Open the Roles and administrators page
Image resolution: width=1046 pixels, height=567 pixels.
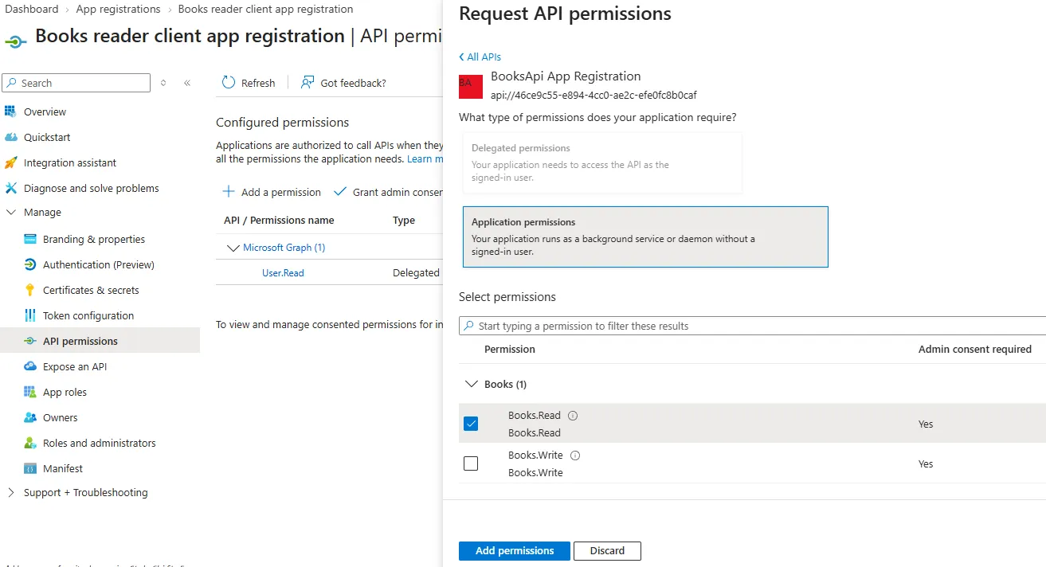(x=100, y=443)
